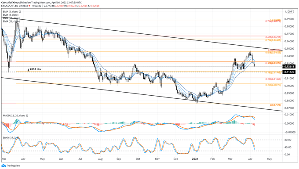Click the MACD (12, 26, close, 9) legend
This screenshot has width=299, height=169.
click(16, 115)
